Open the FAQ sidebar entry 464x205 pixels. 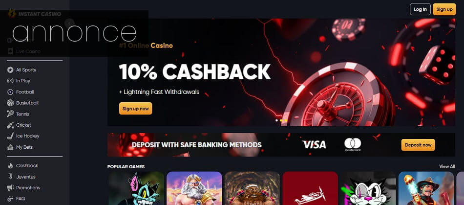[16, 199]
